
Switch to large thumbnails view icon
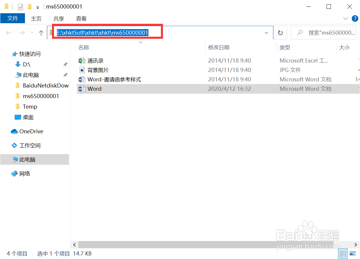(x=353, y=253)
